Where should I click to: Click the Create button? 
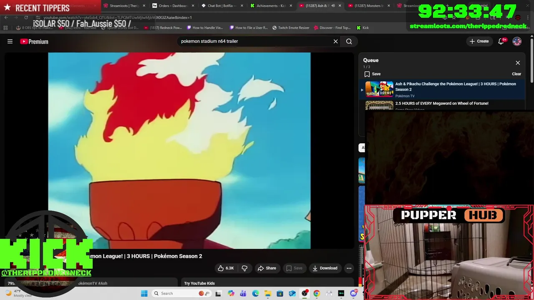pos(479,41)
